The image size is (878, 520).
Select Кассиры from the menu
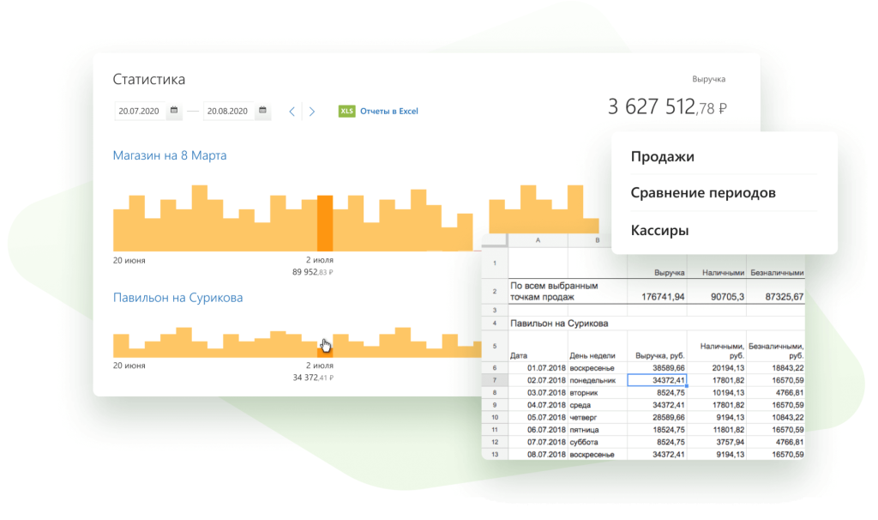(x=659, y=230)
